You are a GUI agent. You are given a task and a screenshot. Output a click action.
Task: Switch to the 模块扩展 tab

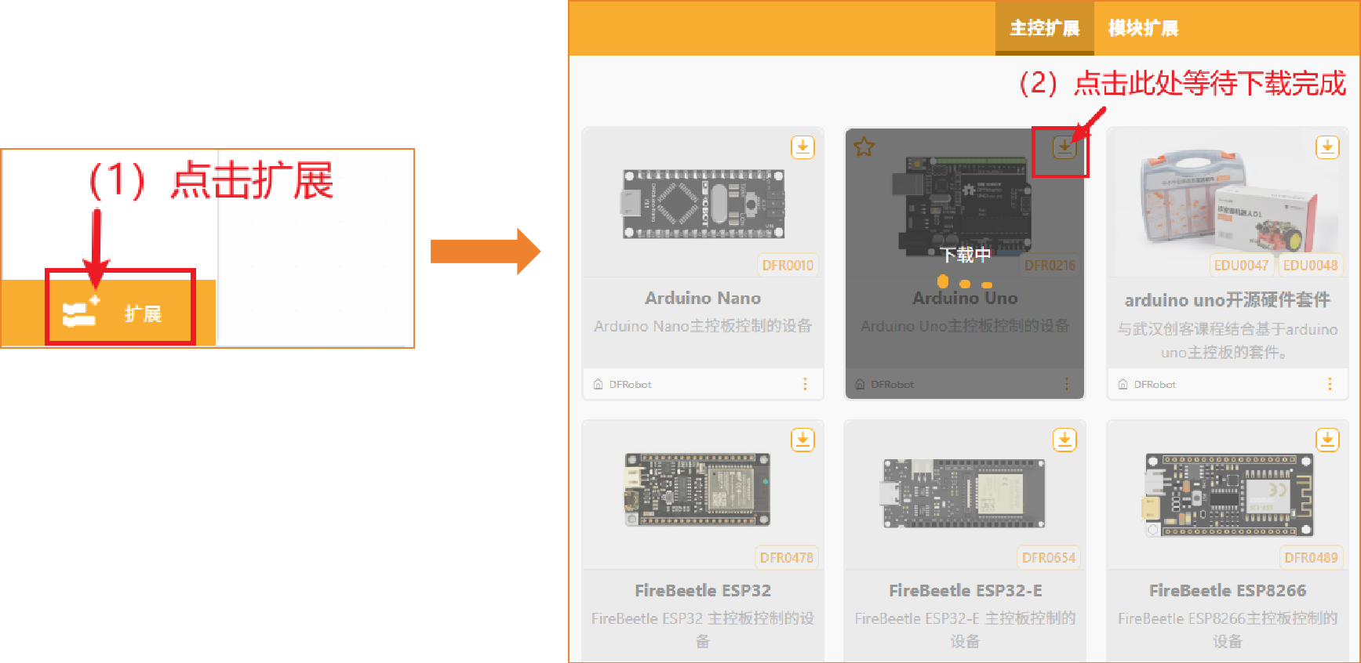tap(1142, 29)
